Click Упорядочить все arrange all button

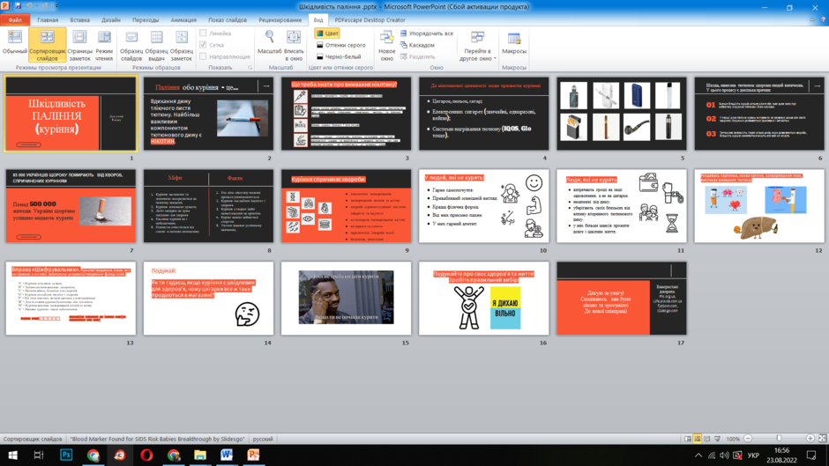(x=427, y=33)
